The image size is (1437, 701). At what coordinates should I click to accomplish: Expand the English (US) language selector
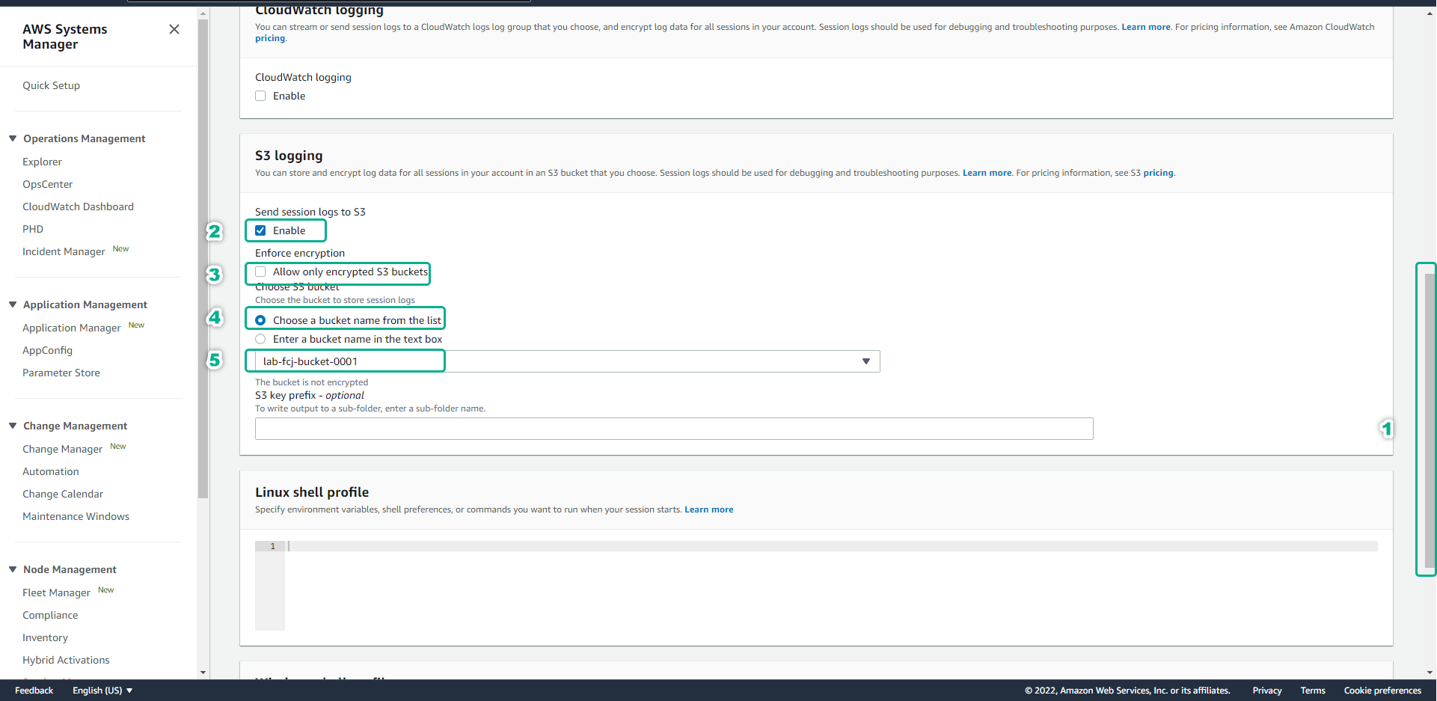pos(102,690)
